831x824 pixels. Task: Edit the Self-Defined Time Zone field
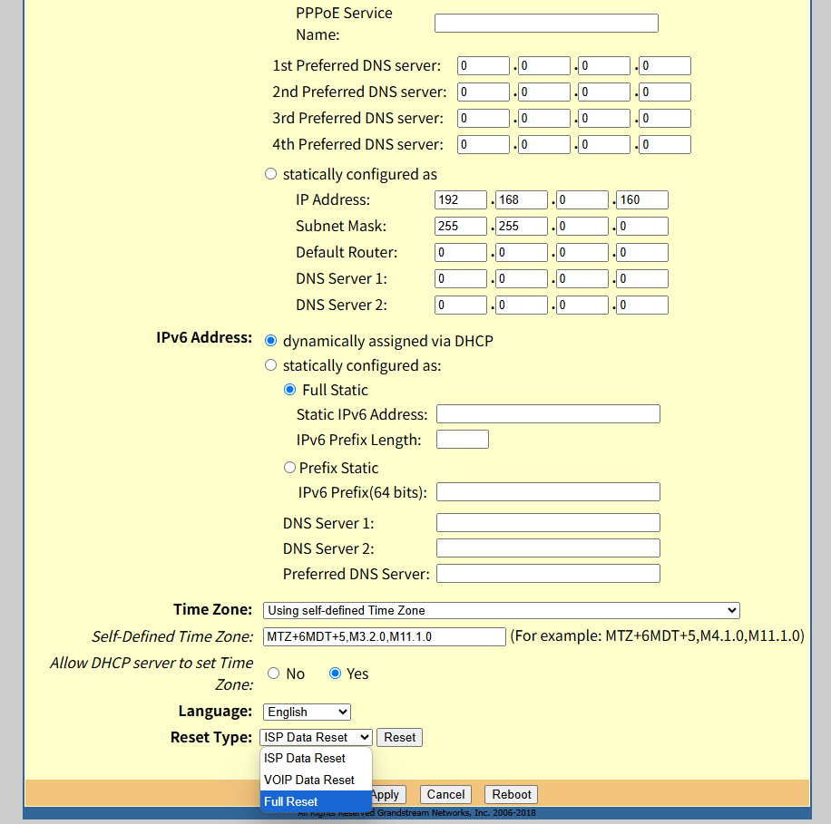385,636
